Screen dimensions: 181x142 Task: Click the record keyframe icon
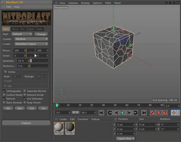pos(152,113)
